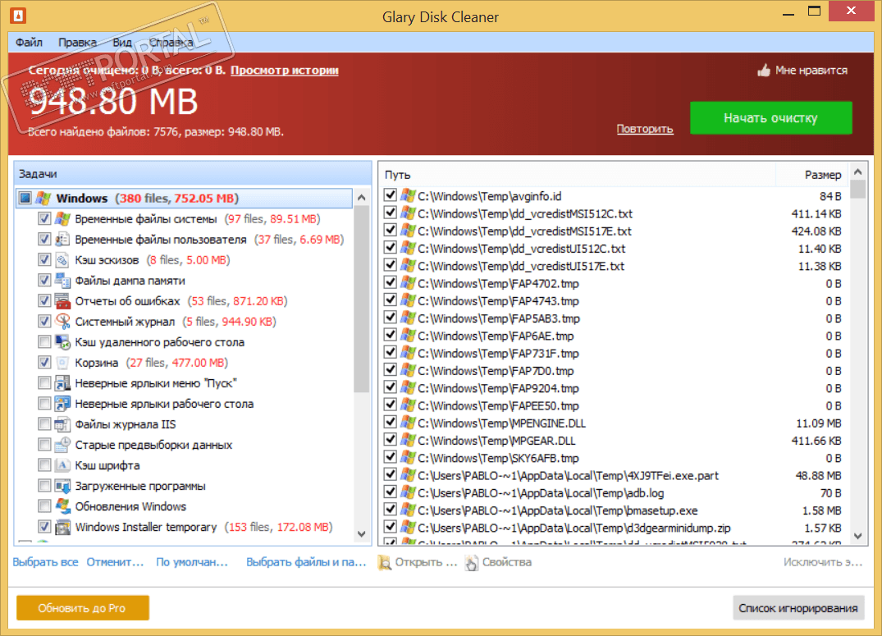The width and height of the screenshot is (882, 636).
Task: Click the tasks list scrollbar thumb
Action: 362,299
